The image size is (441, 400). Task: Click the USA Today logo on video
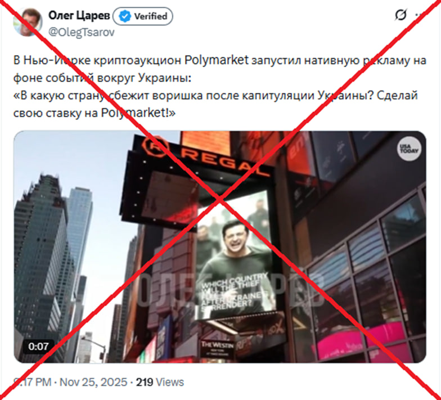(409, 149)
